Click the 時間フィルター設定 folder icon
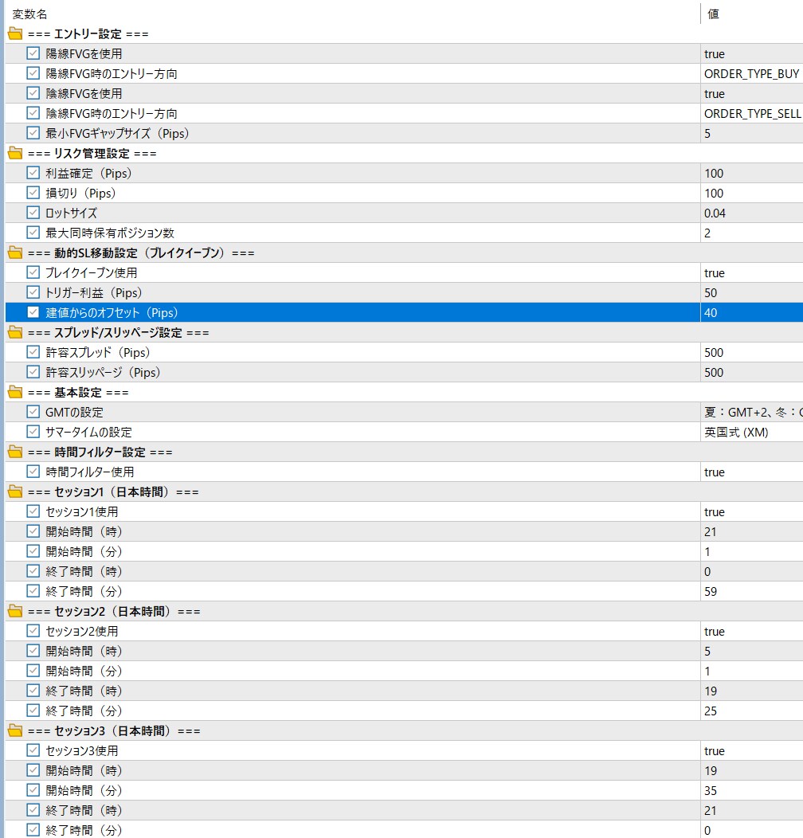The width and height of the screenshot is (803, 838). point(15,452)
